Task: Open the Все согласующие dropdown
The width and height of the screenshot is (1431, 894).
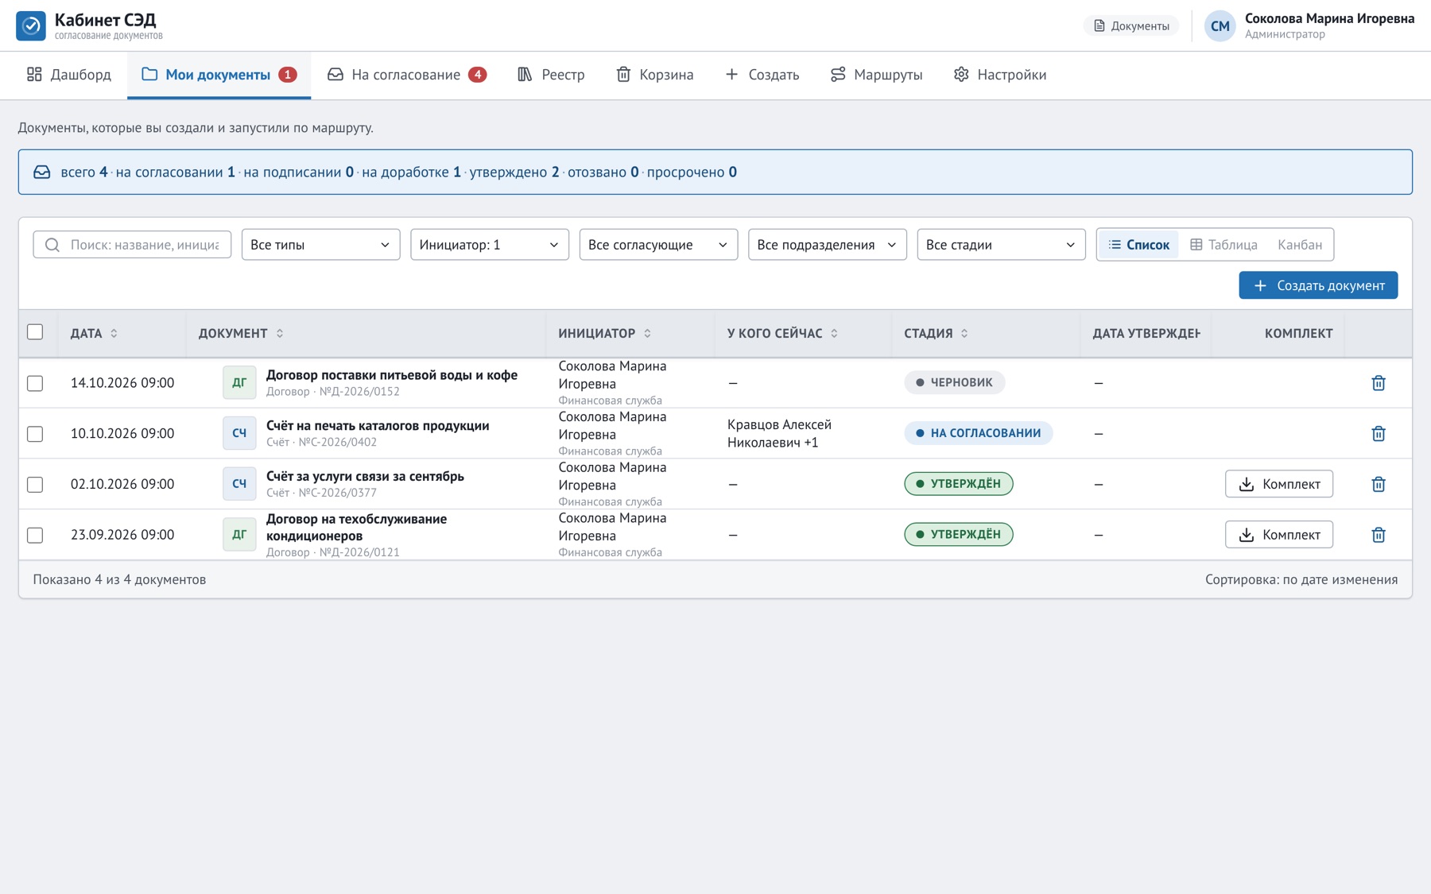Action: pos(658,245)
